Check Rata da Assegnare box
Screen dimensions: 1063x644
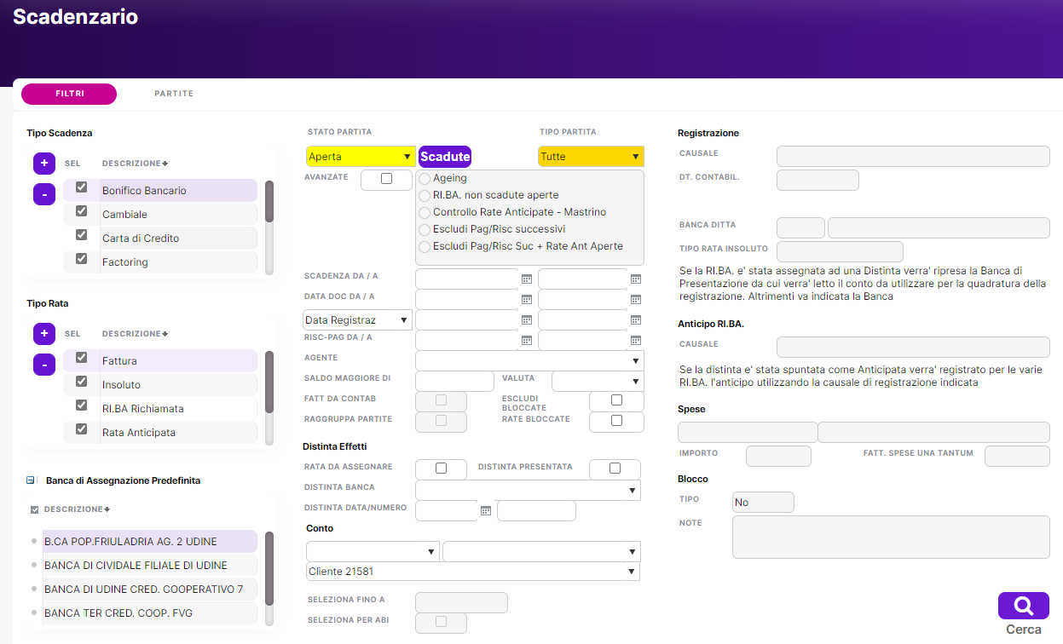point(441,469)
